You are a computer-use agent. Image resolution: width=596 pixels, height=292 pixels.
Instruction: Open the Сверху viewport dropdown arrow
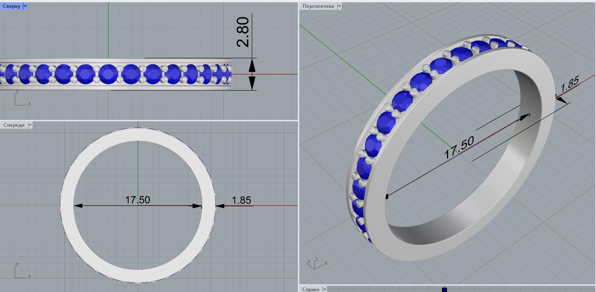pyautogui.click(x=25, y=6)
